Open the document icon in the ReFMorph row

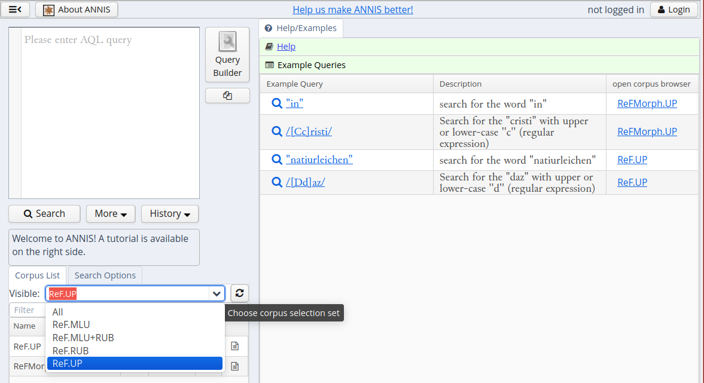pyautogui.click(x=235, y=366)
